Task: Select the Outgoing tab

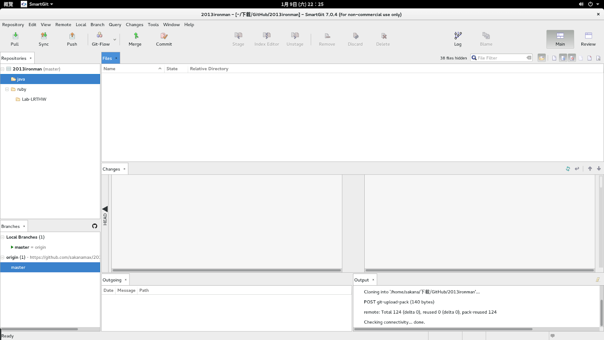Action: (x=115, y=280)
